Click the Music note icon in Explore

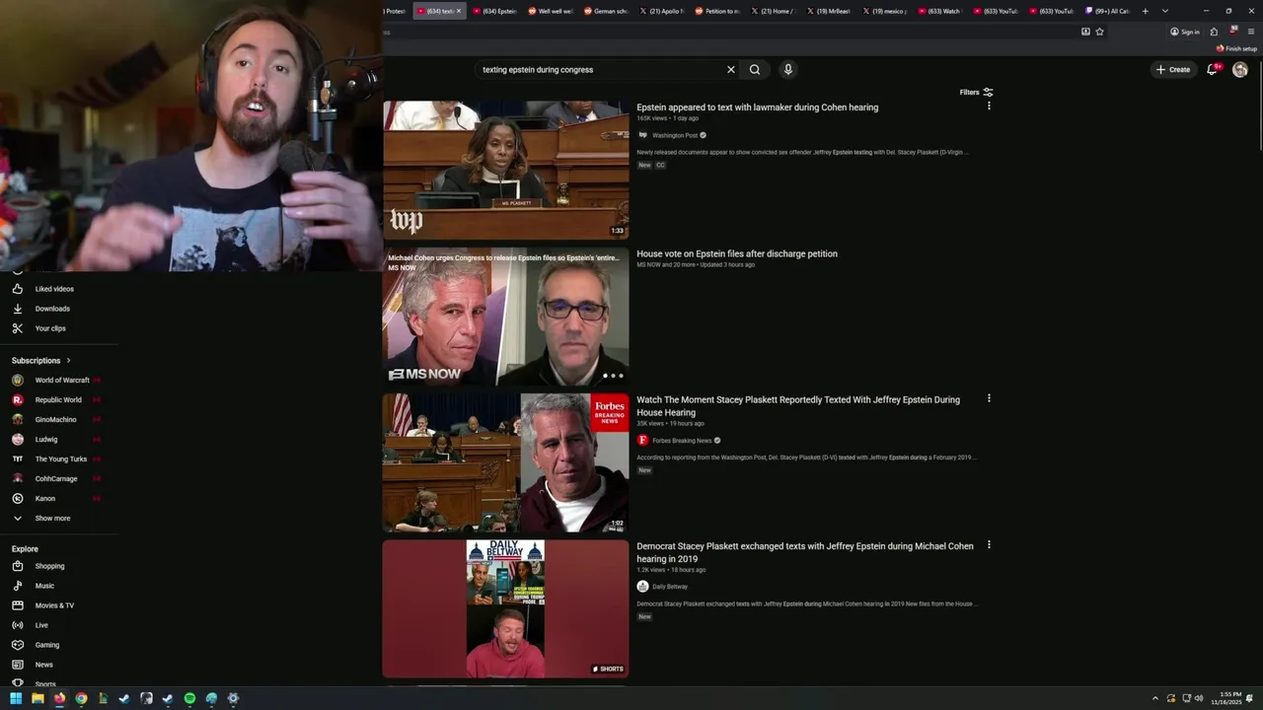(x=18, y=586)
